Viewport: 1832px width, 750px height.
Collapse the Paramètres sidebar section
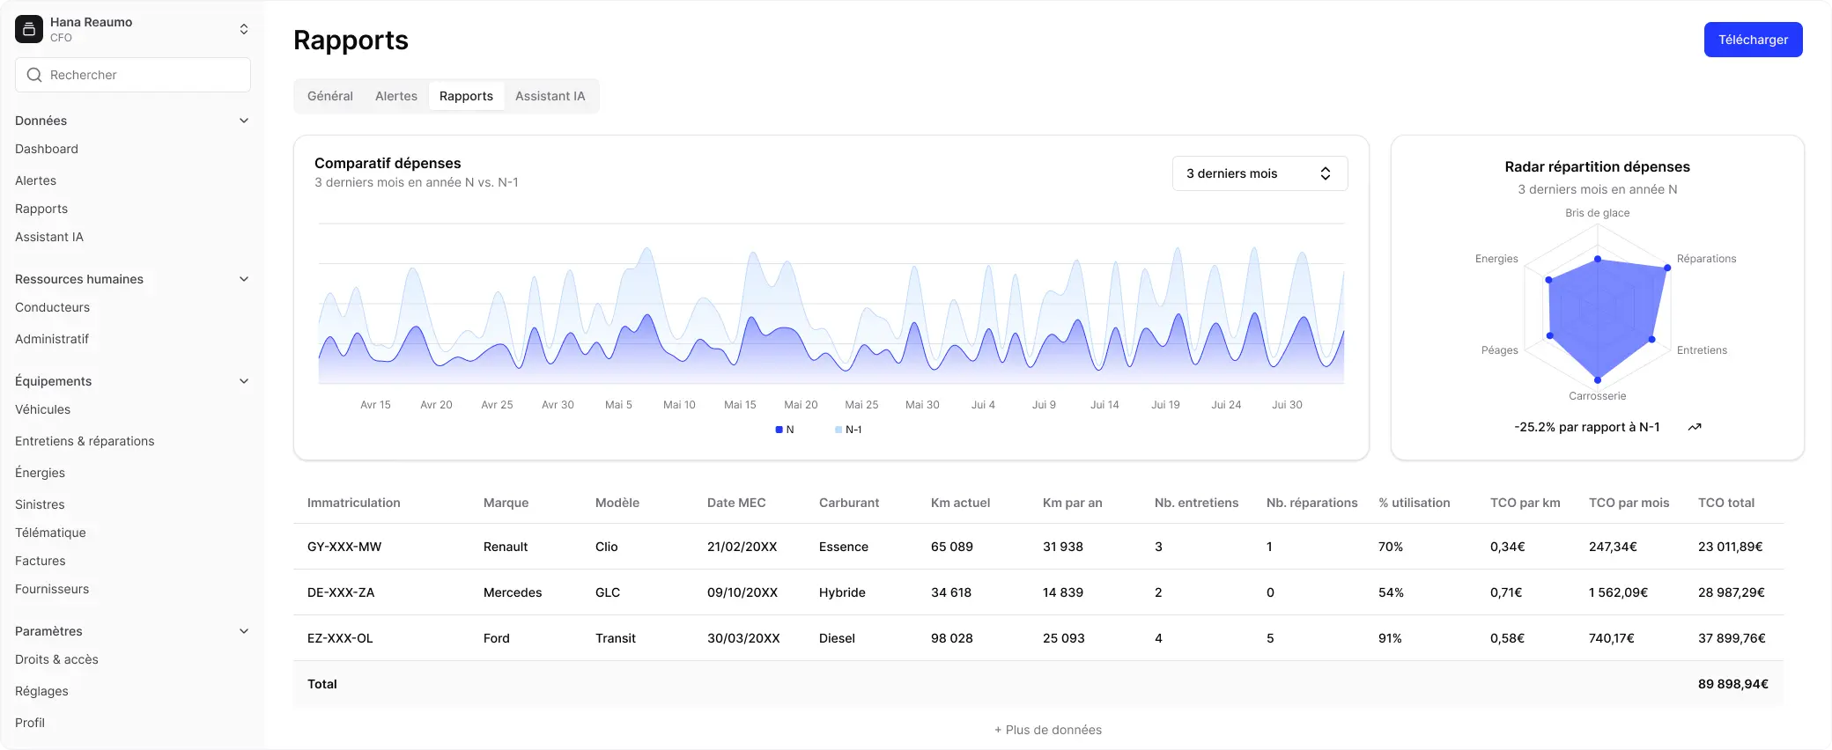pos(244,631)
